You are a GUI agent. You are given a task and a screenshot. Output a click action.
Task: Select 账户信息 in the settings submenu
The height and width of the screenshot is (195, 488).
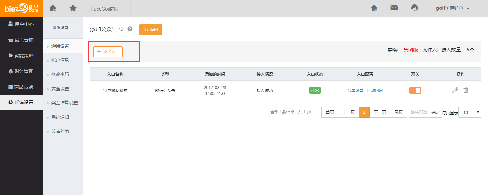[60, 60]
